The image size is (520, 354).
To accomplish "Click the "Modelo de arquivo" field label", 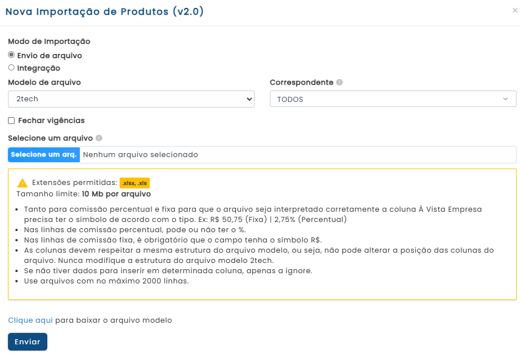I will click(44, 83).
